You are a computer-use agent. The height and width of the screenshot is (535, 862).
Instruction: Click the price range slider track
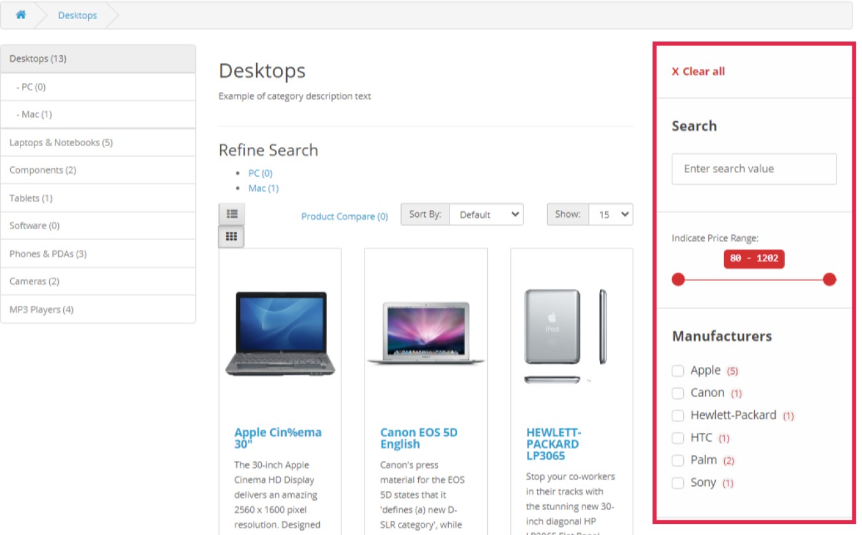(x=753, y=280)
